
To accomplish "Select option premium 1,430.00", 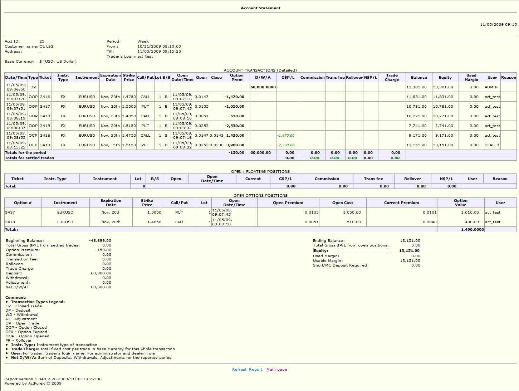I will pyautogui.click(x=235, y=136).
